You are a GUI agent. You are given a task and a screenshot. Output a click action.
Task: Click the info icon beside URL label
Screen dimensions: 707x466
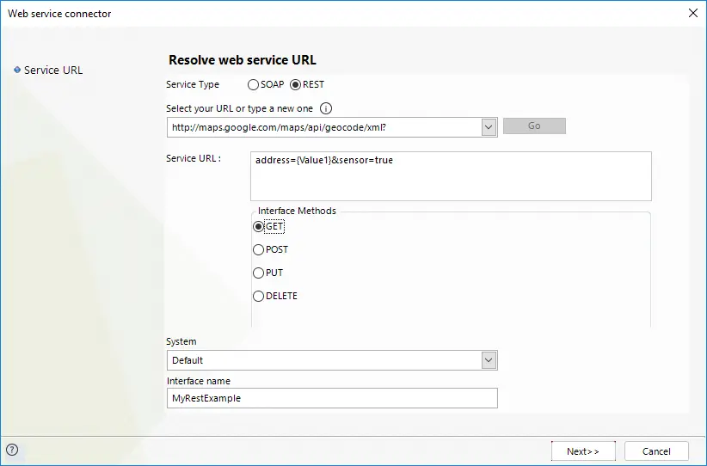click(325, 108)
